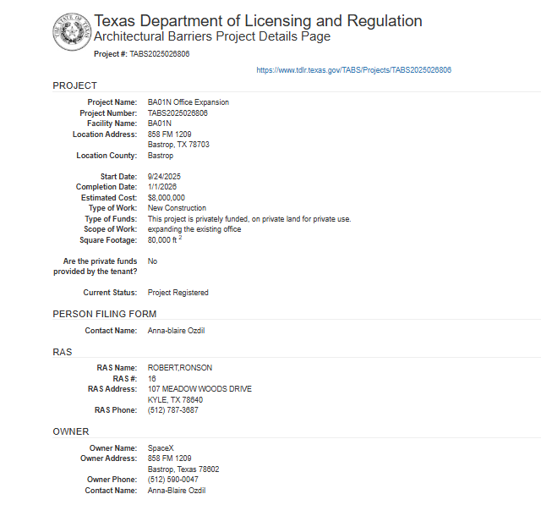Select Bastrop, Texas 78602 address line
The width and height of the screenshot is (541, 505).
pyautogui.click(x=183, y=469)
